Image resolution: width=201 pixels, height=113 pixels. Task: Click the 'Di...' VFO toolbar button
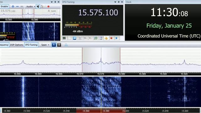pos(85,38)
